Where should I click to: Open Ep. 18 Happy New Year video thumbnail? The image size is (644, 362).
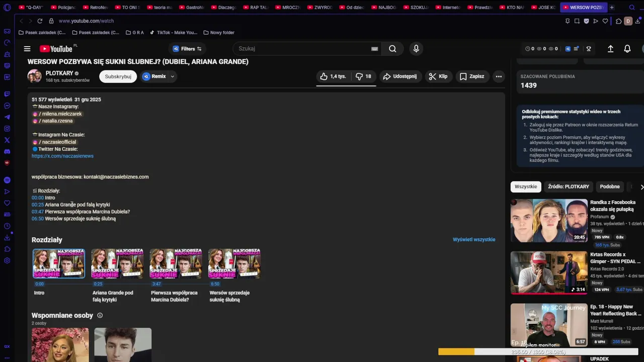click(x=549, y=325)
